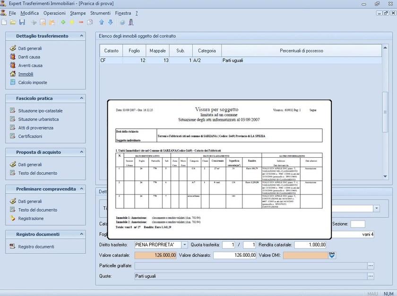Click the Valore dichiarato input field
397x296 pixels.
click(x=235, y=255)
